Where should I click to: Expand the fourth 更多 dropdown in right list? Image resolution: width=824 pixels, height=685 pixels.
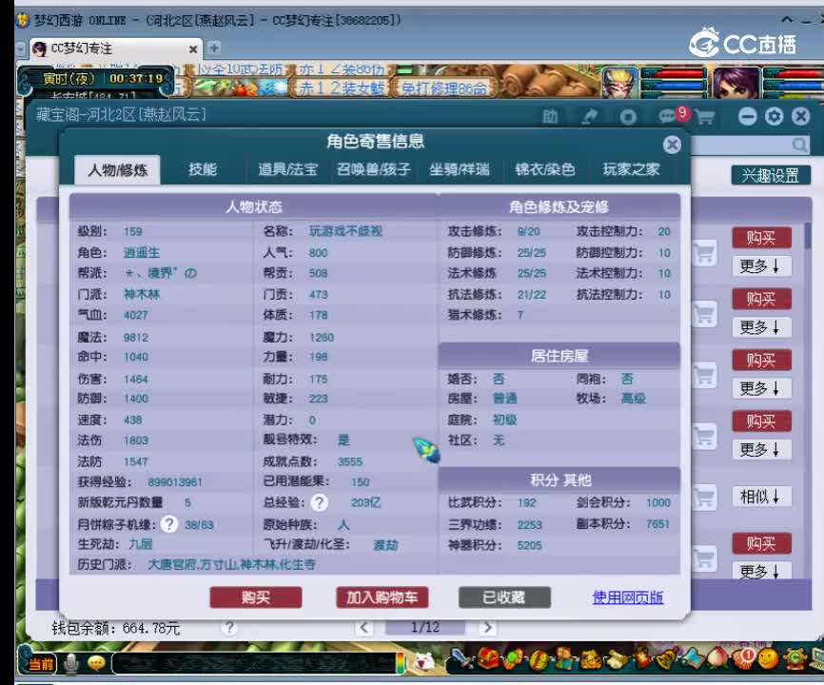coord(761,449)
